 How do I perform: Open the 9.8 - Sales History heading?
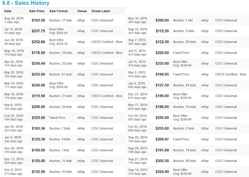coord(26,3)
